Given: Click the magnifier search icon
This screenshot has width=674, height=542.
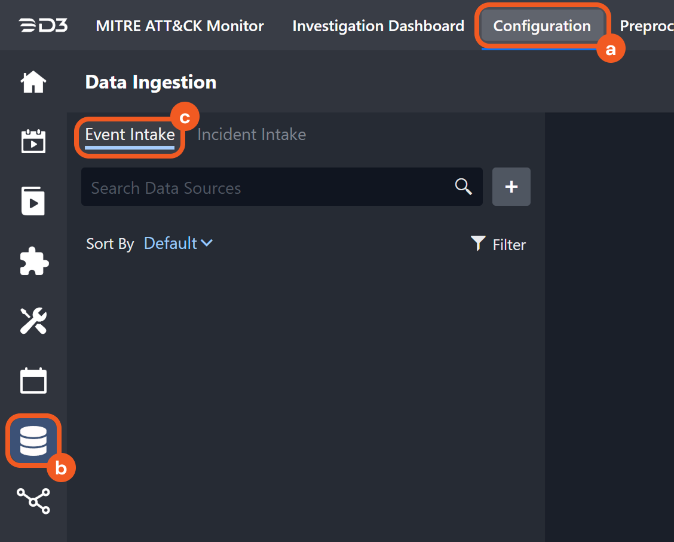Looking at the screenshot, I should (x=464, y=187).
